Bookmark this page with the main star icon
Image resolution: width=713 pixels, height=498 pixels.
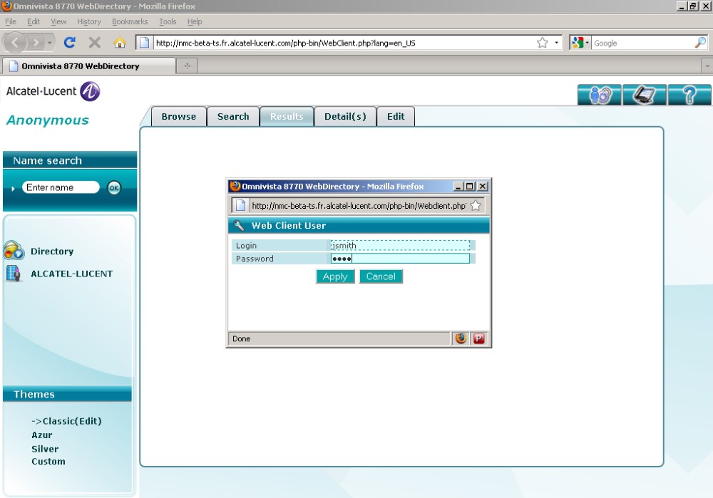pyautogui.click(x=542, y=43)
